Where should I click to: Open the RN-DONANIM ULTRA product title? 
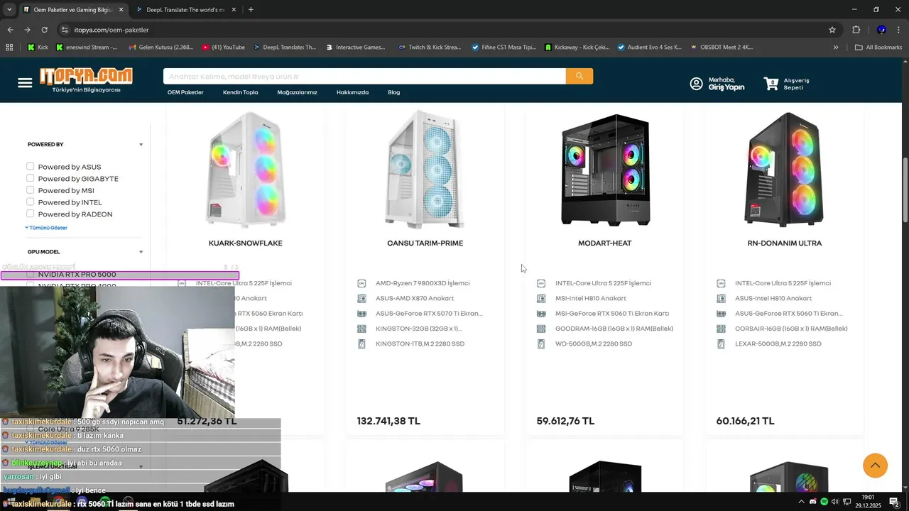click(785, 243)
